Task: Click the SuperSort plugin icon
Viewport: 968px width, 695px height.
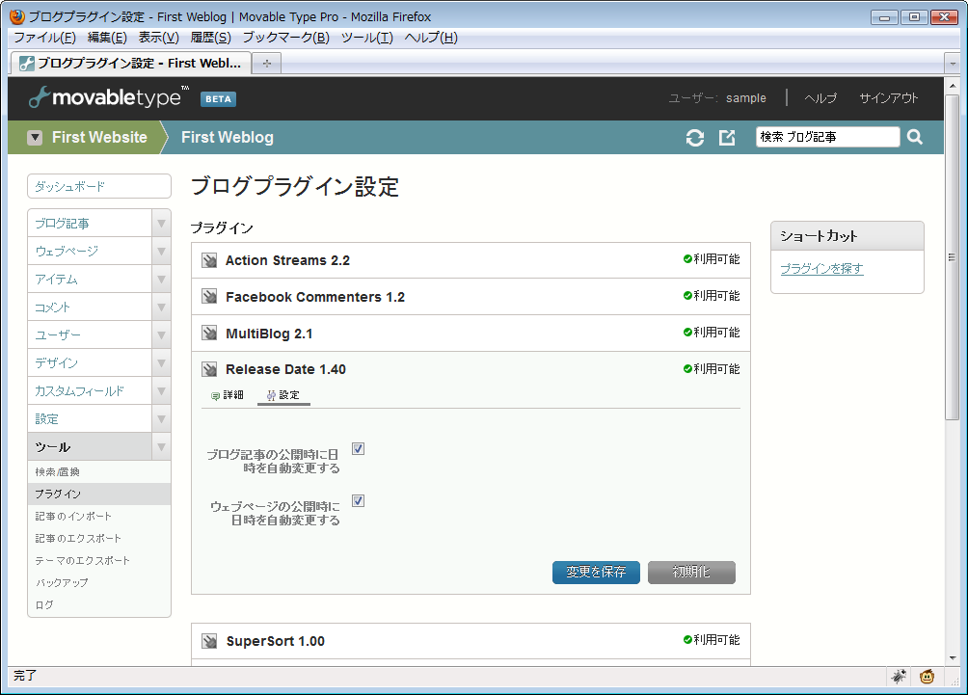Action: point(209,641)
